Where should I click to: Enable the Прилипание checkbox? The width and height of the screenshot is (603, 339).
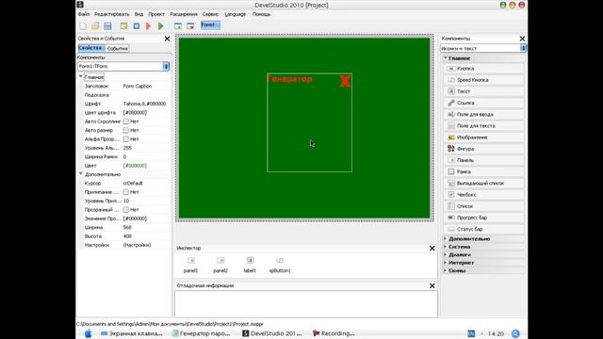click(x=125, y=192)
